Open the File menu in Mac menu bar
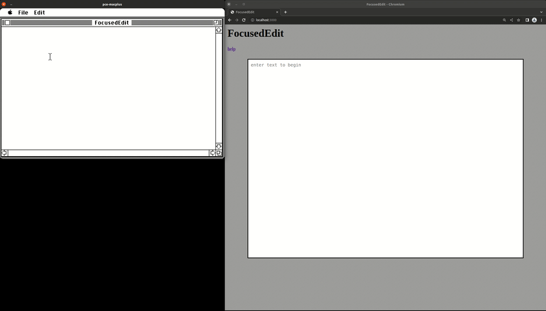Screen dimensions: 546x311 point(23,12)
